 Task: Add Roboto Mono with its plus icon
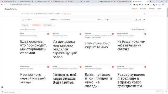(x=113, y=67)
